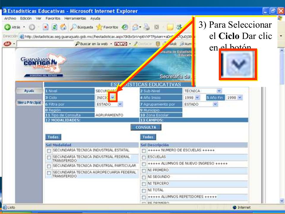Open the Favoritos menu in menu bar
This screenshot has width=285, height=214.
[53, 18]
